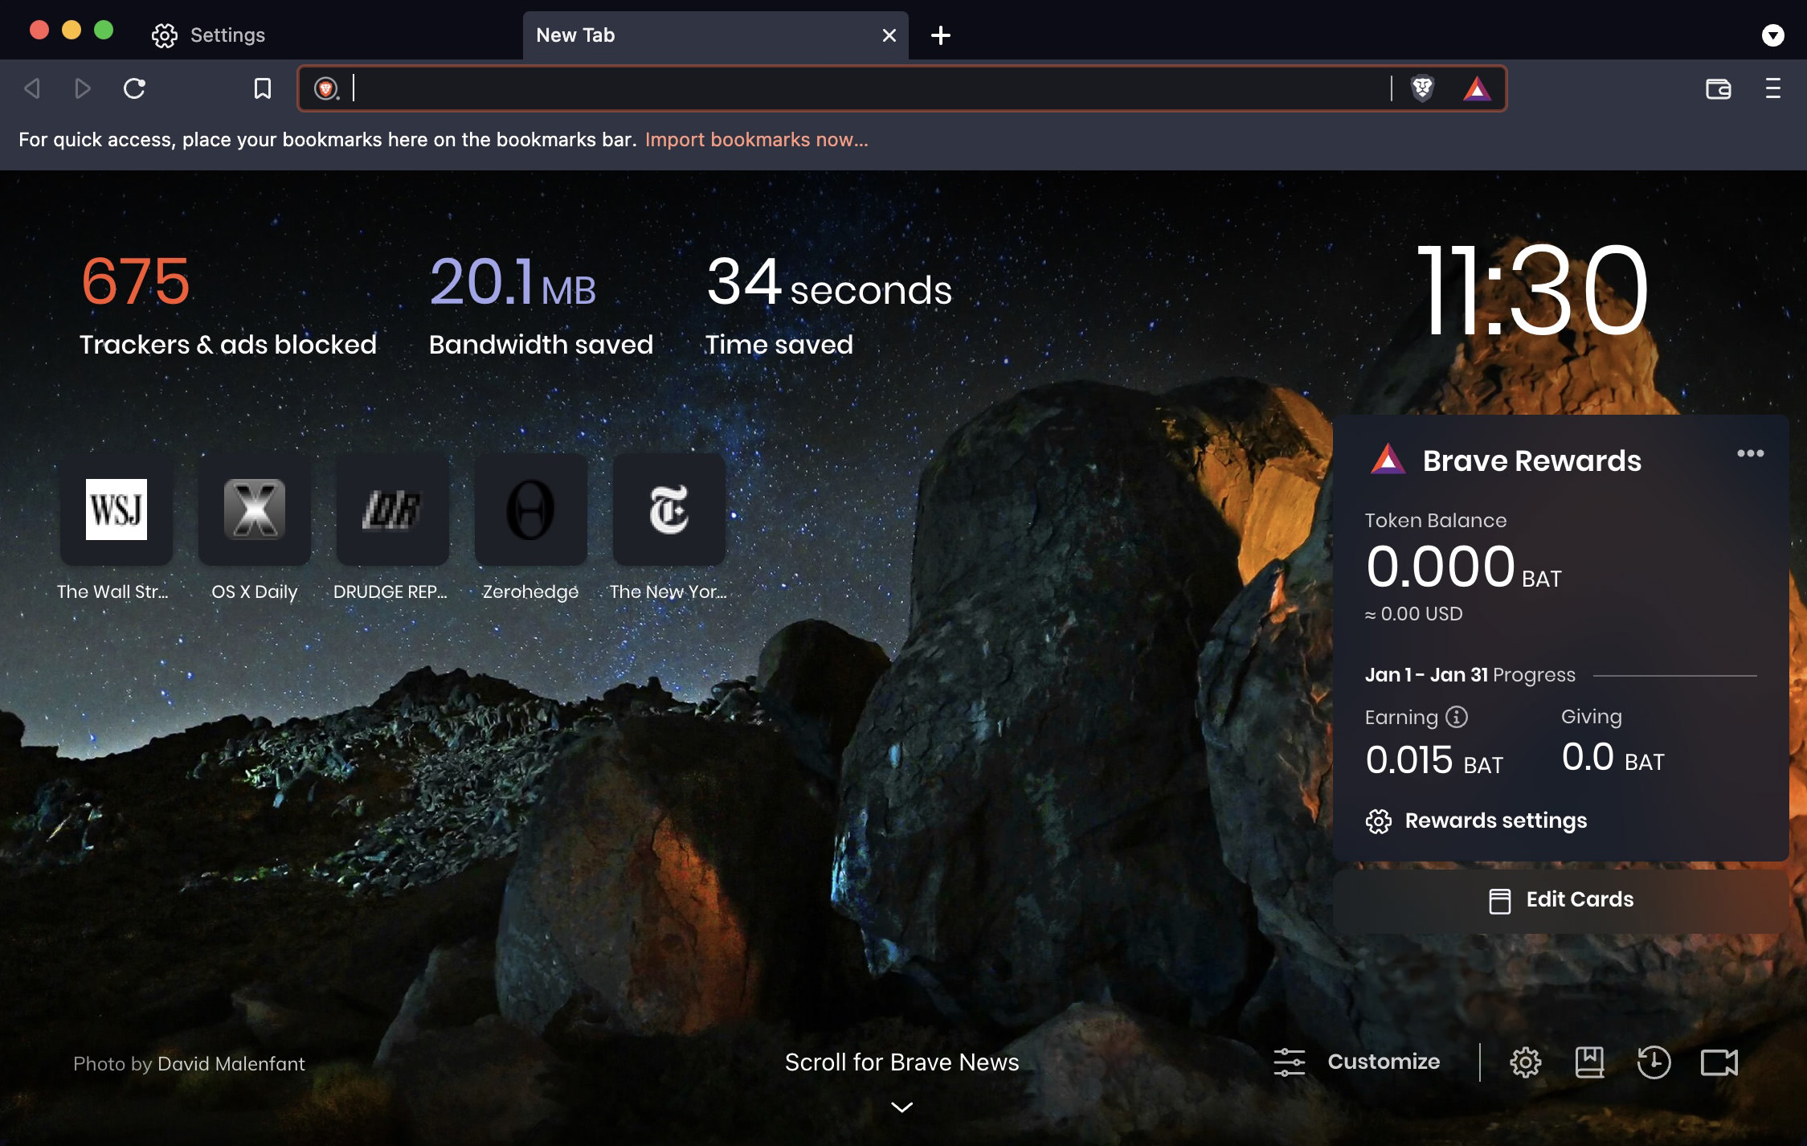Open settings gear icon in bottom bar
This screenshot has width=1807, height=1146.
pyautogui.click(x=1525, y=1062)
